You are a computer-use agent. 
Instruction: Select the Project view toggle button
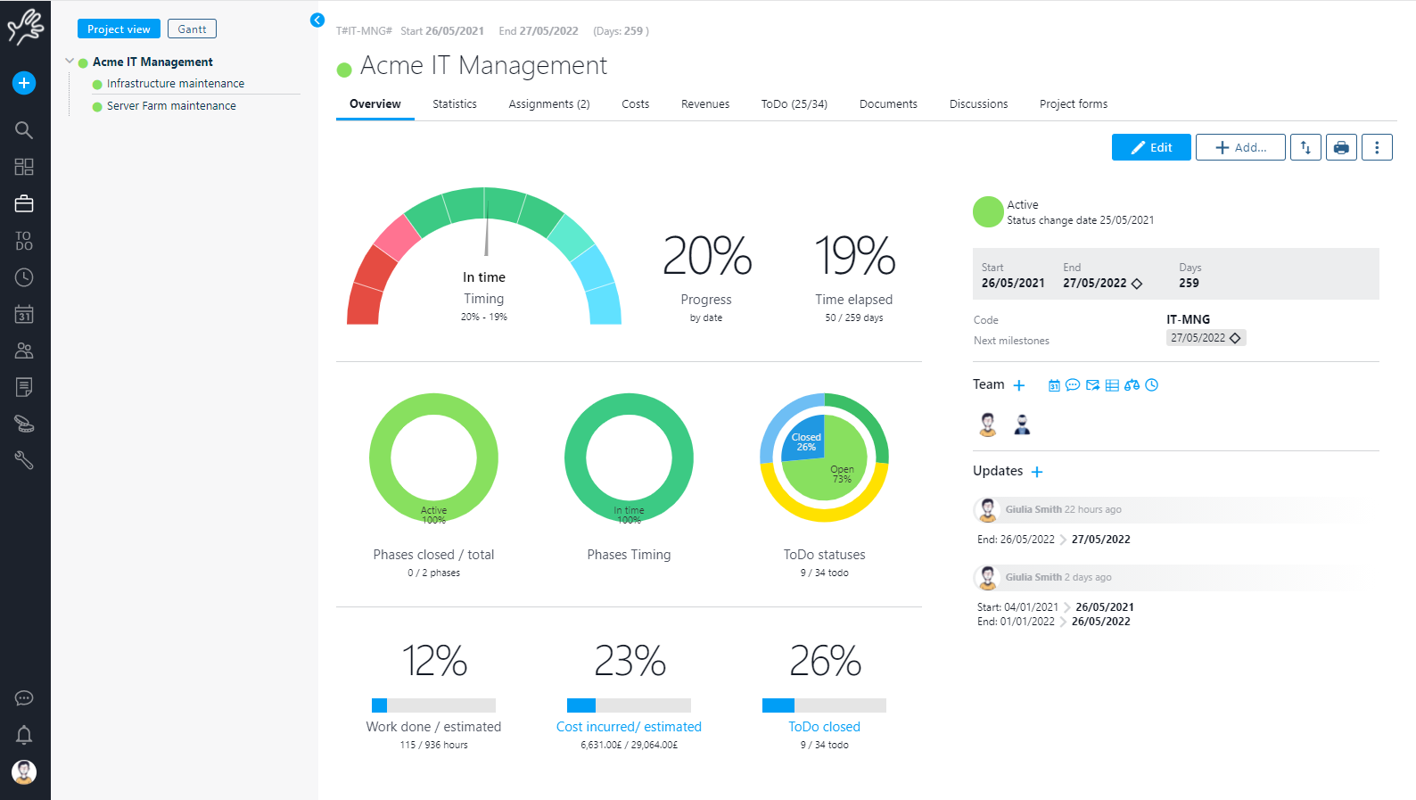(119, 29)
